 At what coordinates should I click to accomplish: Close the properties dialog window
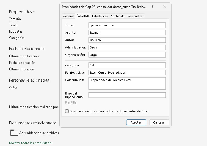[165, 7]
